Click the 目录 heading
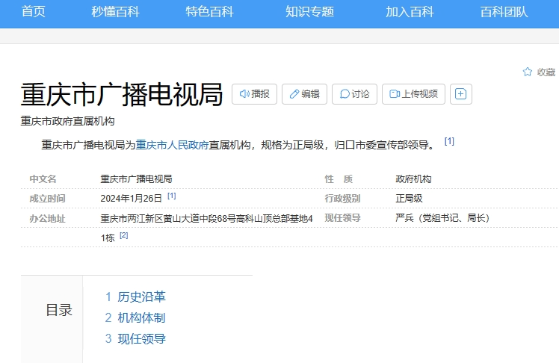Viewport: 559px width, 363px height. pyautogui.click(x=59, y=310)
